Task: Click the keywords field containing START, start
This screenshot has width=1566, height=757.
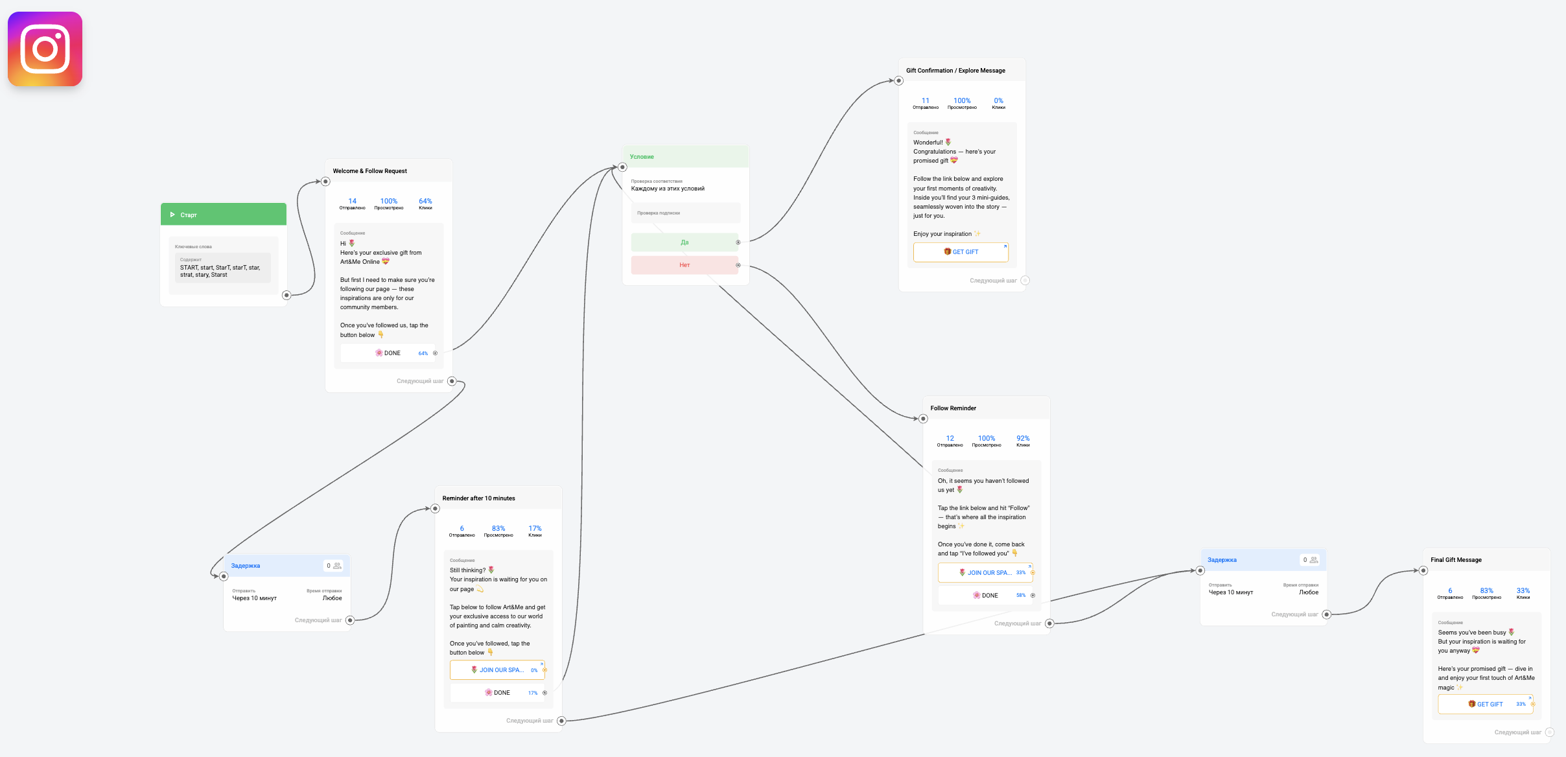Action: [x=224, y=268]
